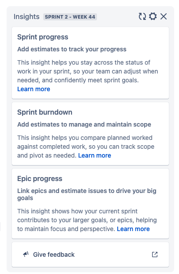The width and height of the screenshot is (179, 274).
Task: Click 'Link epics and estimate issues' subtitle
Action: pos(87,194)
